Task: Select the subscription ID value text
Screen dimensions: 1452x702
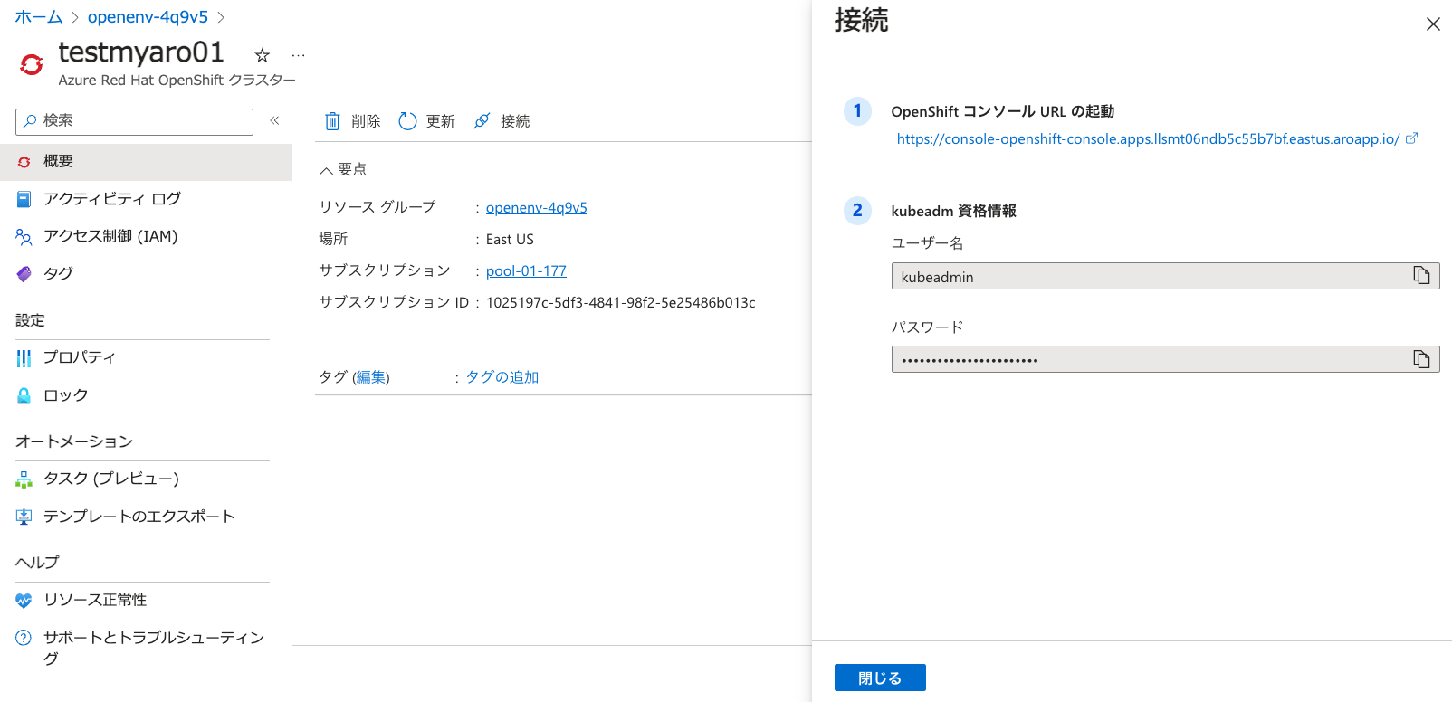Action: pyautogui.click(x=621, y=302)
